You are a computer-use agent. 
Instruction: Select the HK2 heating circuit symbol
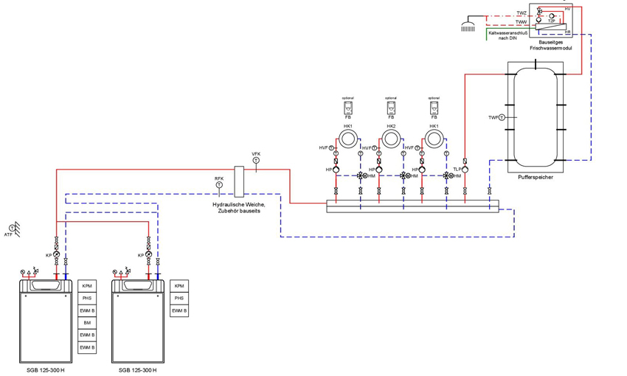(x=391, y=139)
